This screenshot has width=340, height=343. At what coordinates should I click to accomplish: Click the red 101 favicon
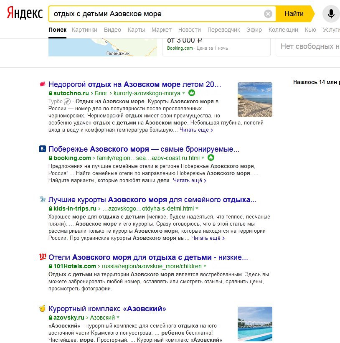(x=43, y=257)
